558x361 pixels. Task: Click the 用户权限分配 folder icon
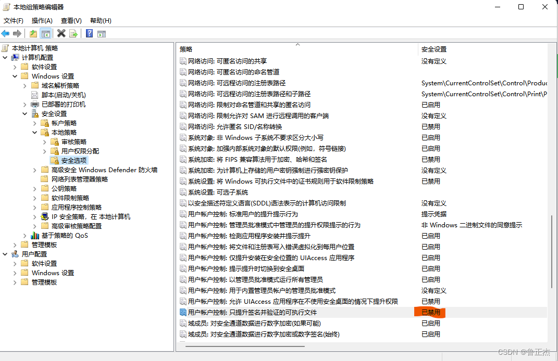coord(55,151)
